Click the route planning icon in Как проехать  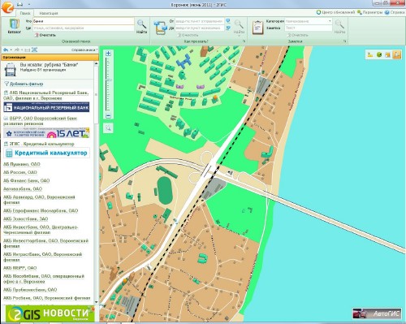161,28
